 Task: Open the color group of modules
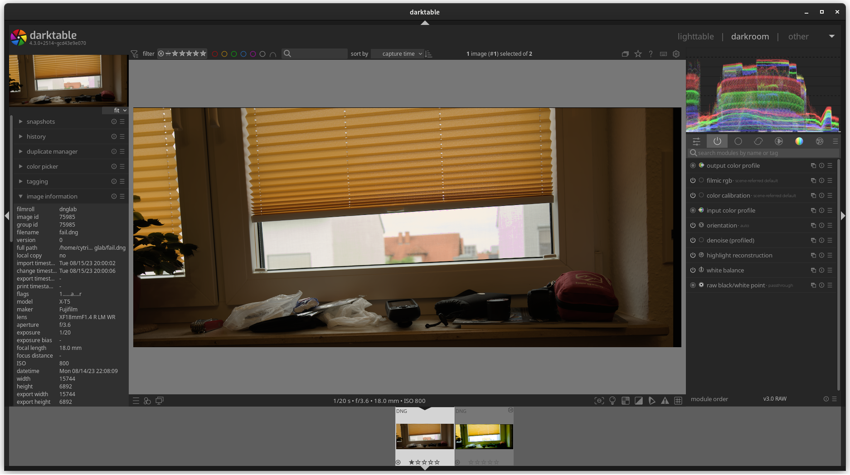799,141
